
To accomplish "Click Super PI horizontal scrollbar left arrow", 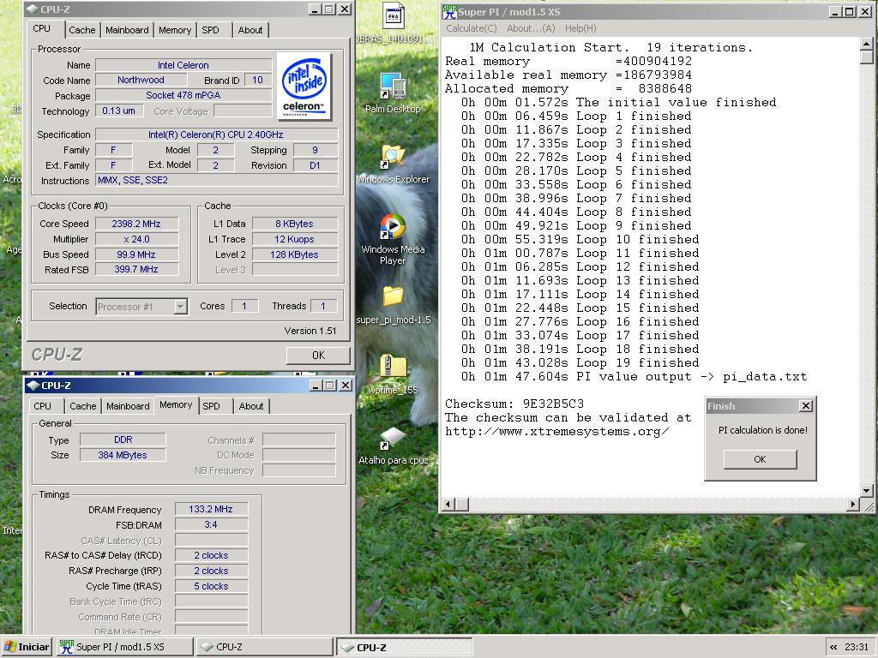I will click(448, 504).
